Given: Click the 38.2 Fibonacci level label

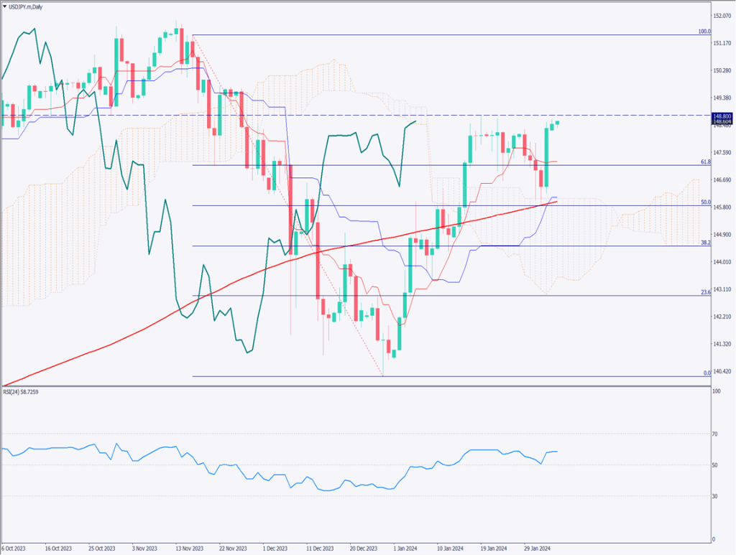Looking at the screenshot, I should pos(705,243).
